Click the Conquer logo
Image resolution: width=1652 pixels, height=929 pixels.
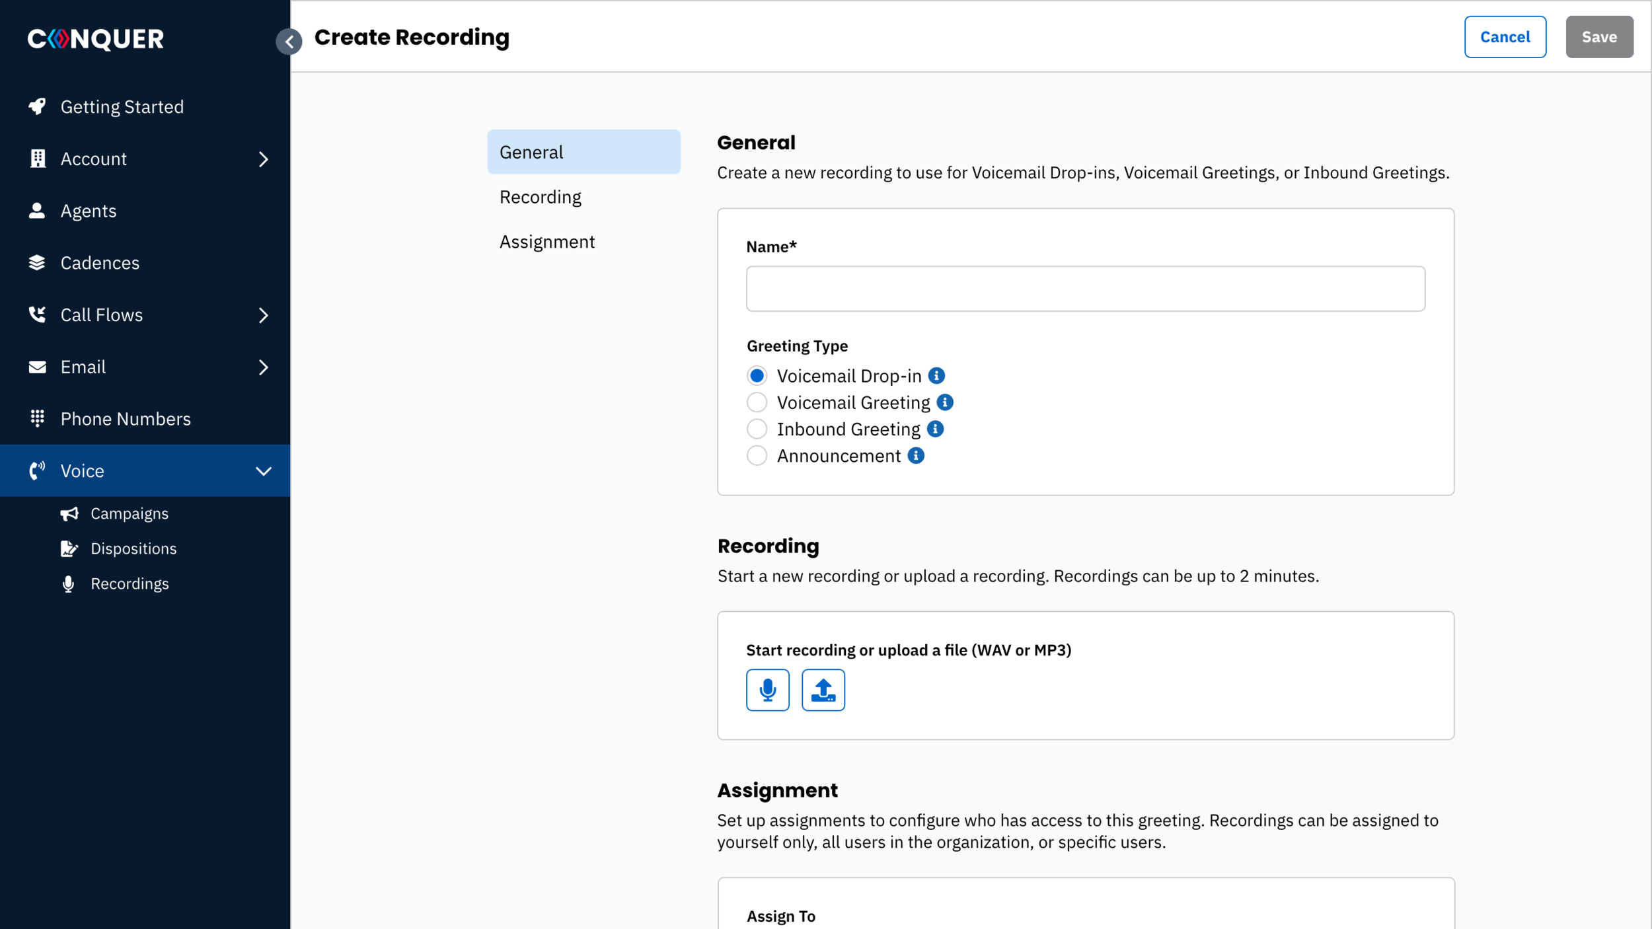point(96,39)
